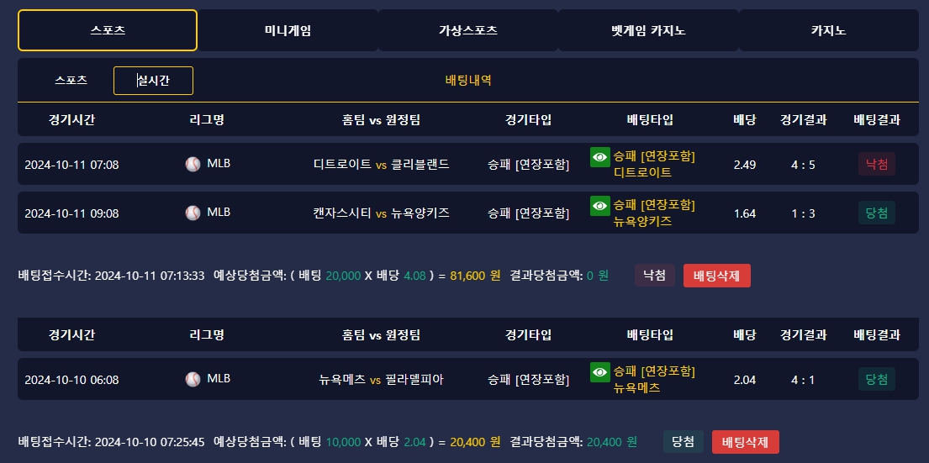Viewport: 929px width, 463px height.
Task: Toggle eye icon for 뉴욕메즈 bet
Action: point(599,372)
